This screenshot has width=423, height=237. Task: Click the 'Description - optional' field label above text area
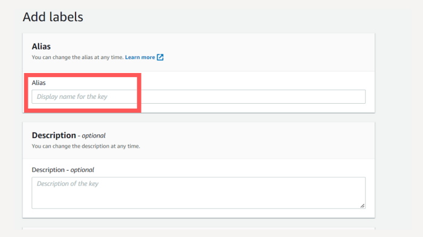[63, 169]
